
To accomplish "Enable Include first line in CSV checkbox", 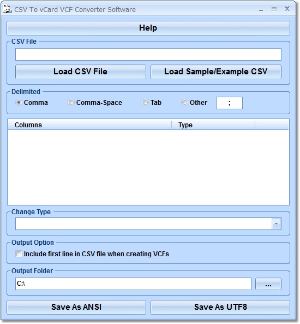I will (19, 254).
